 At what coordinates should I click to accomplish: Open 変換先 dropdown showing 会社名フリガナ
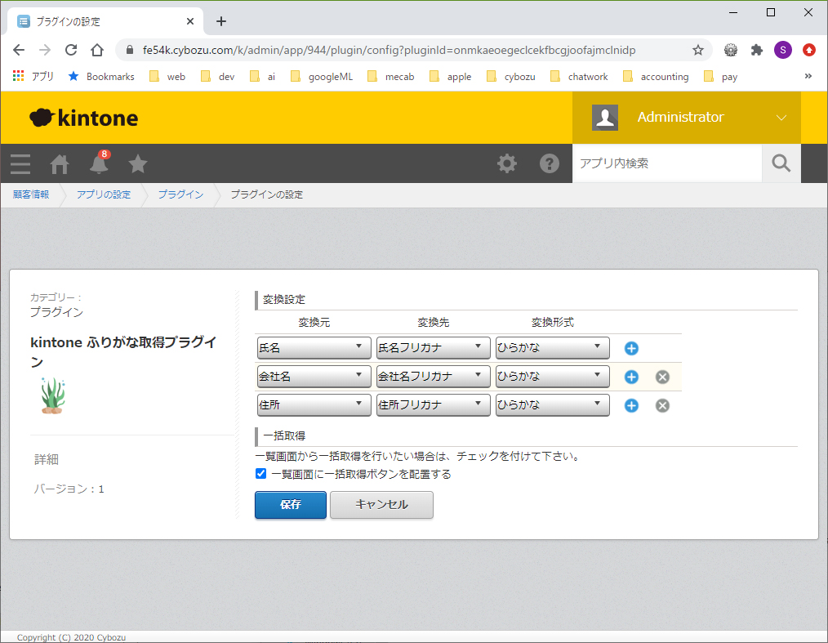433,377
